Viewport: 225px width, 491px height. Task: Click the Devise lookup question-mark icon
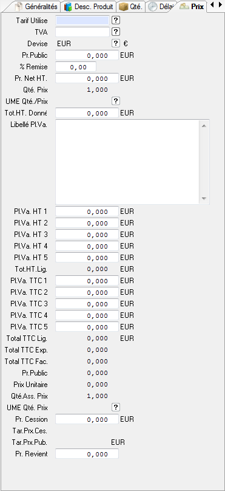(116, 44)
